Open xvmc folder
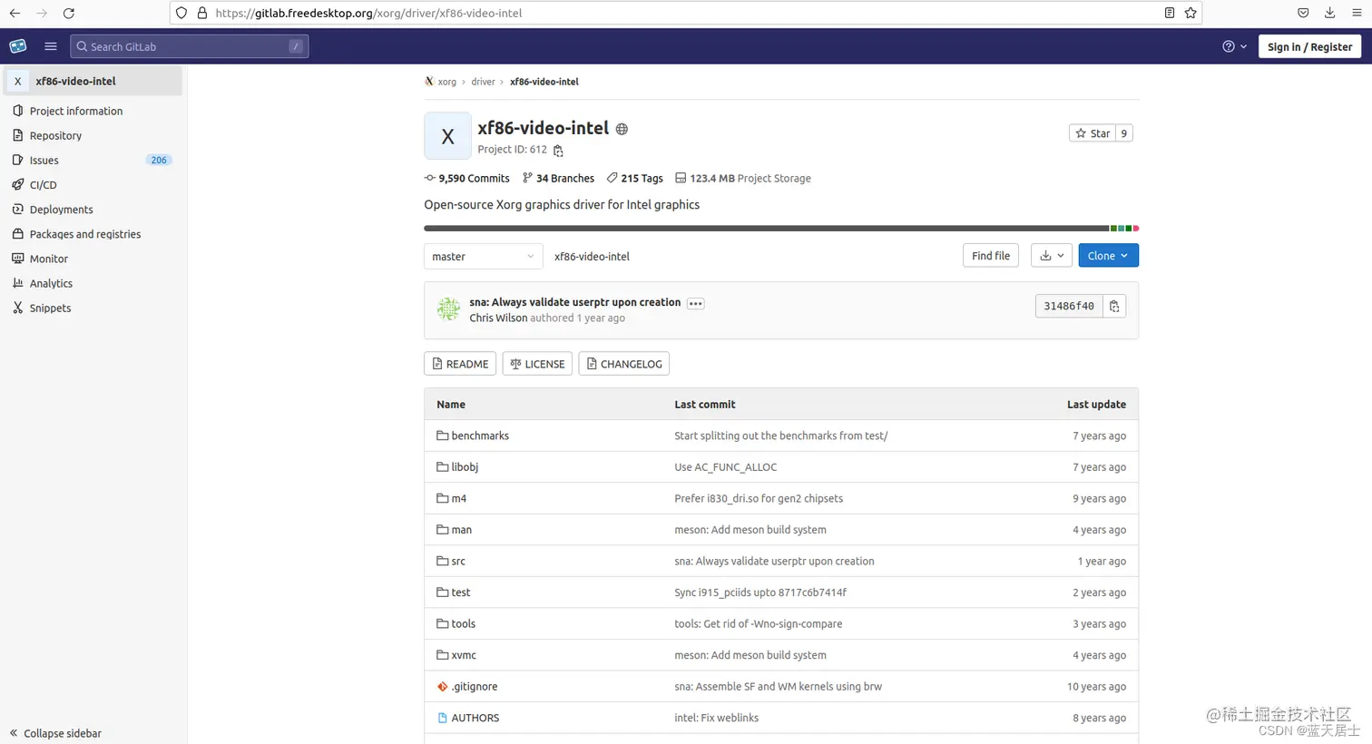 464,655
